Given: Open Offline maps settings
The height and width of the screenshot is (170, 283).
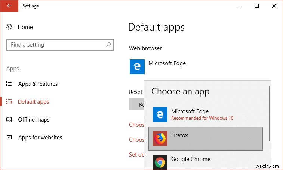Looking at the screenshot, I should pyautogui.click(x=34, y=120).
